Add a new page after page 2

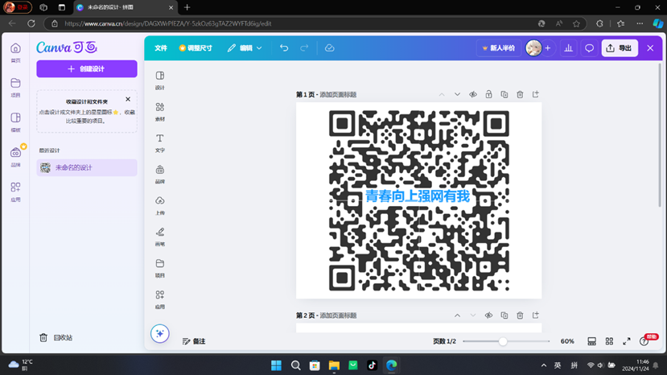point(536,315)
